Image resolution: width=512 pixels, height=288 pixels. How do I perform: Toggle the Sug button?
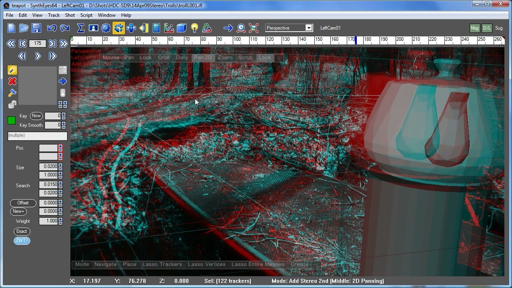click(x=499, y=28)
